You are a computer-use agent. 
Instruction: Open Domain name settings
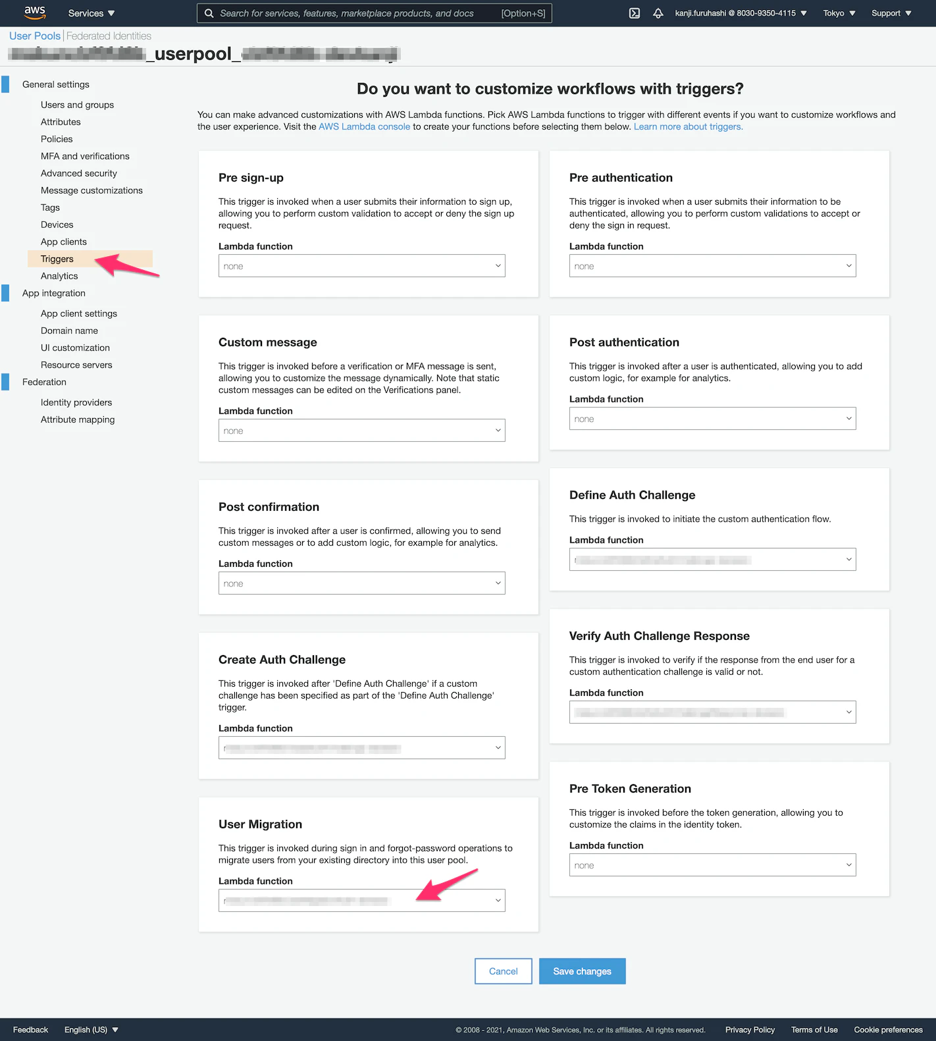pos(69,331)
